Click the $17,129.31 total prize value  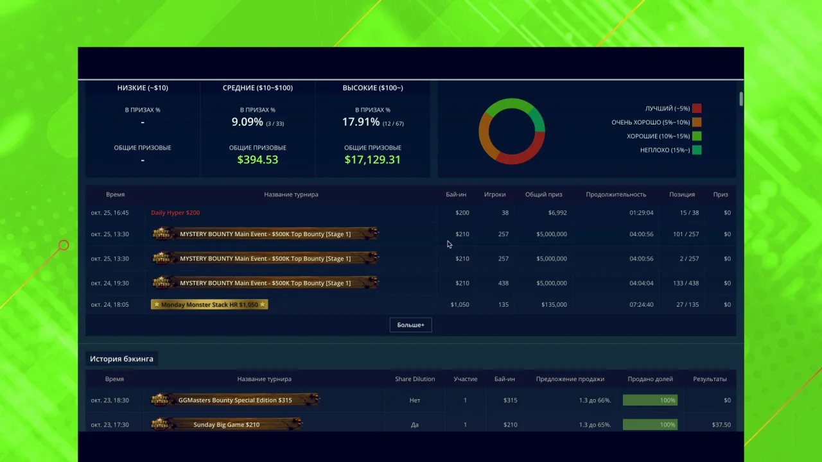(x=372, y=159)
